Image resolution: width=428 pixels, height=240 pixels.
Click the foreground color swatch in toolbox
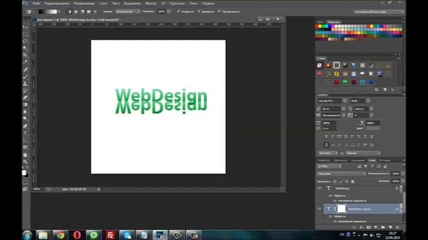[24, 173]
